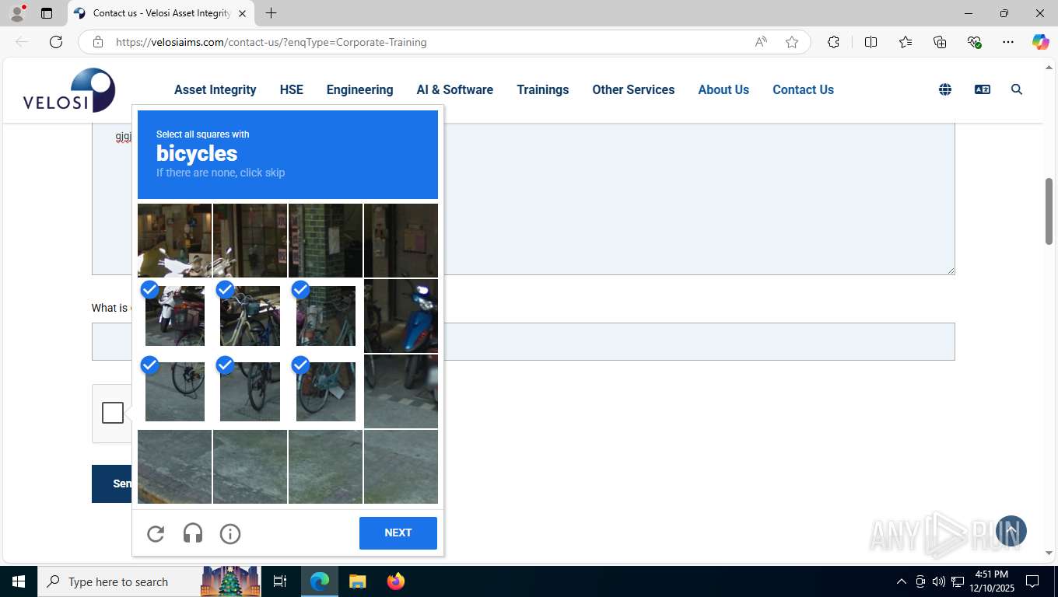Close the Contact us tab
This screenshot has width=1058, height=597.
pyautogui.click(x=242, y=13)
